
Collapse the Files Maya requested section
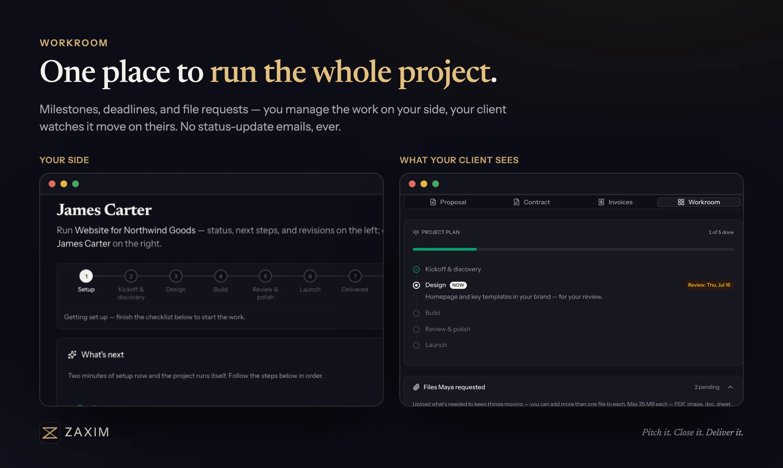point(730,387)
